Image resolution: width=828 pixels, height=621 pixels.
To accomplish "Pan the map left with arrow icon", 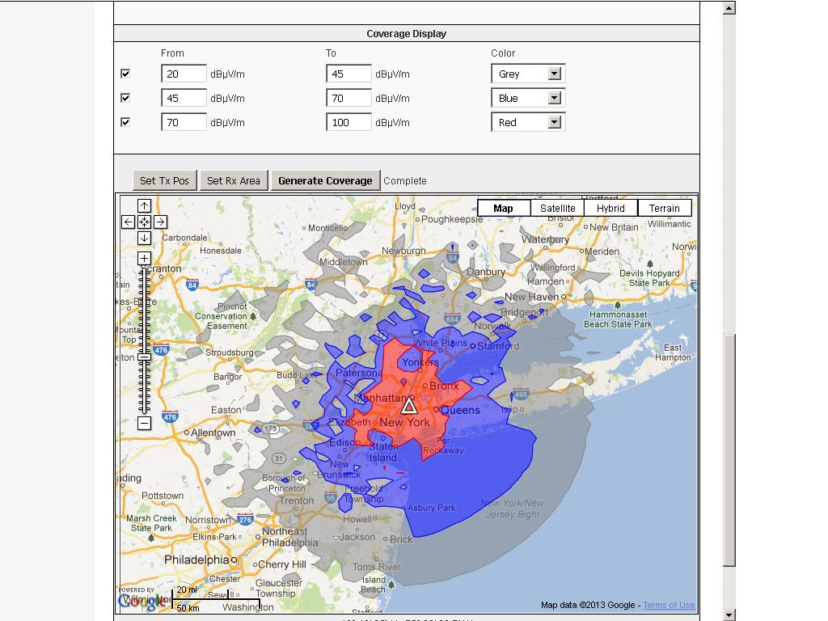I will click(128, 222).
